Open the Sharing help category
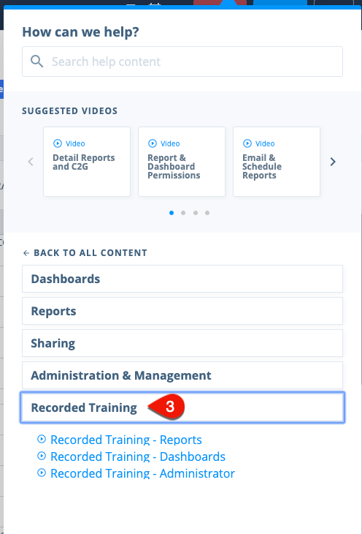The width and height of the screenshot is (362, 534). tap(182, 343)
